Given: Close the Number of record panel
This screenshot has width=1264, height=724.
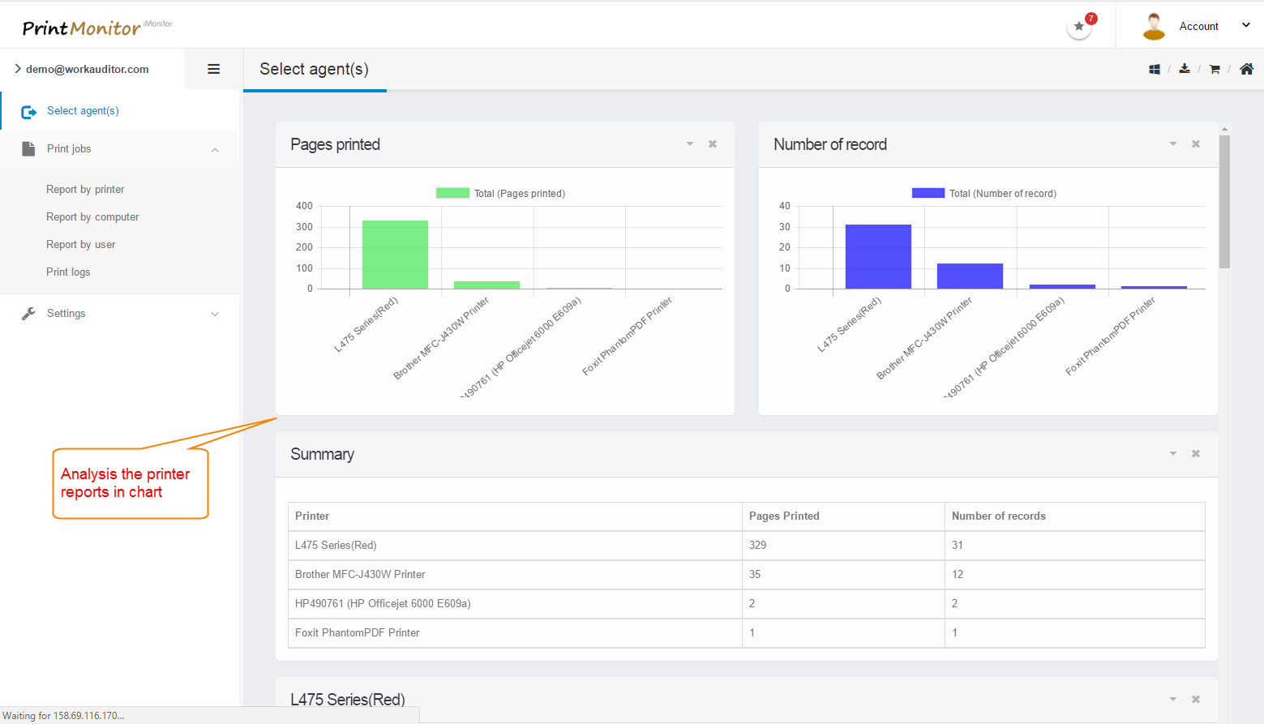Looking at the screenshot, I should pyautogui.click(x=1196, y=144).
